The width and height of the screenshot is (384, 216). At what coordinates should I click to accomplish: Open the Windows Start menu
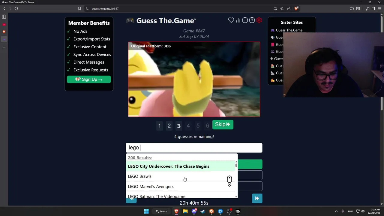coord(146,211)
